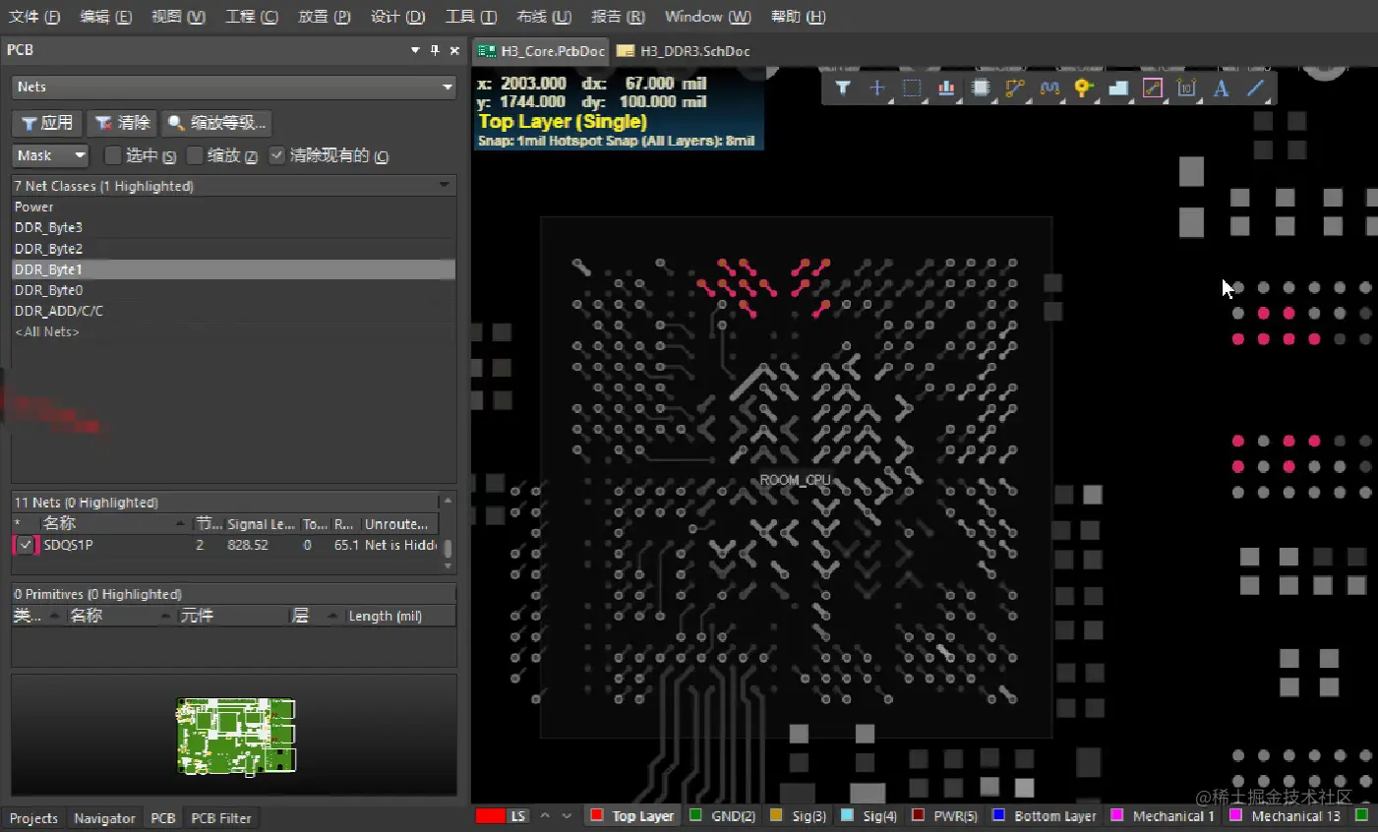Select the place via tool
The width and height of the screenshot is (1378, 832).
click(x=1084, y=89)
